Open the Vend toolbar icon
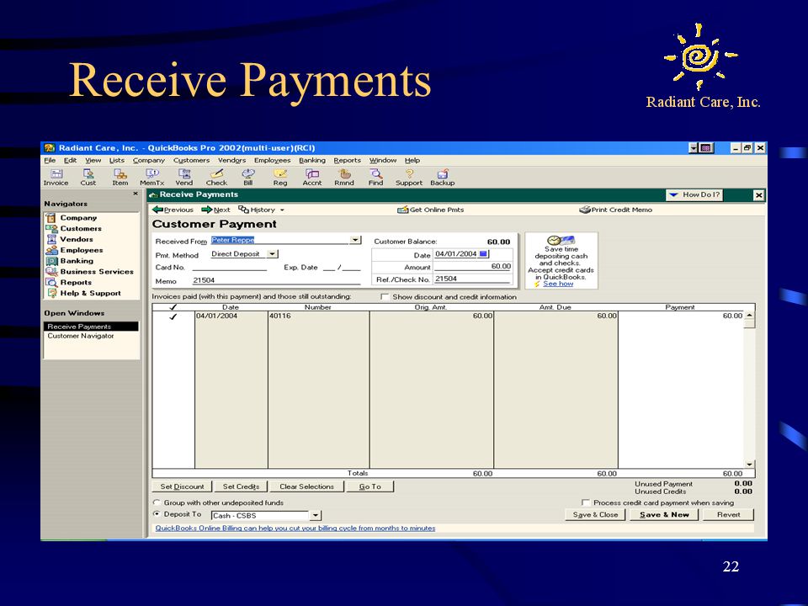The width and height of the screenshot is (808, 606). tap(184, 178)
